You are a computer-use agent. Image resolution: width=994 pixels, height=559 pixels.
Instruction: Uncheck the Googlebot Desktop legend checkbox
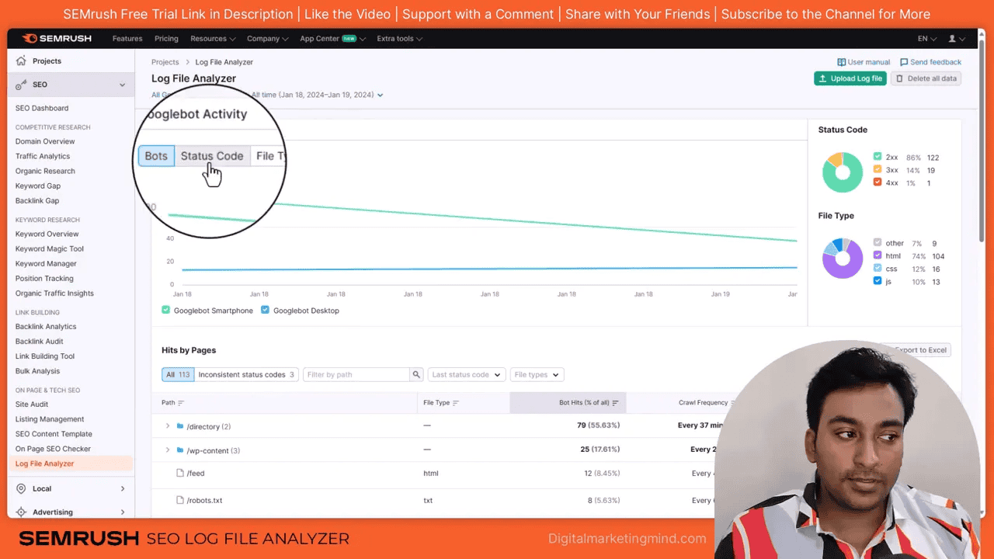click(x=265, y=310)
